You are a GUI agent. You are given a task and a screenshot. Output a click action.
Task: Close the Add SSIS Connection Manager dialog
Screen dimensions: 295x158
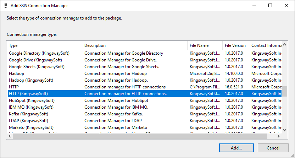tap(286, 5)
